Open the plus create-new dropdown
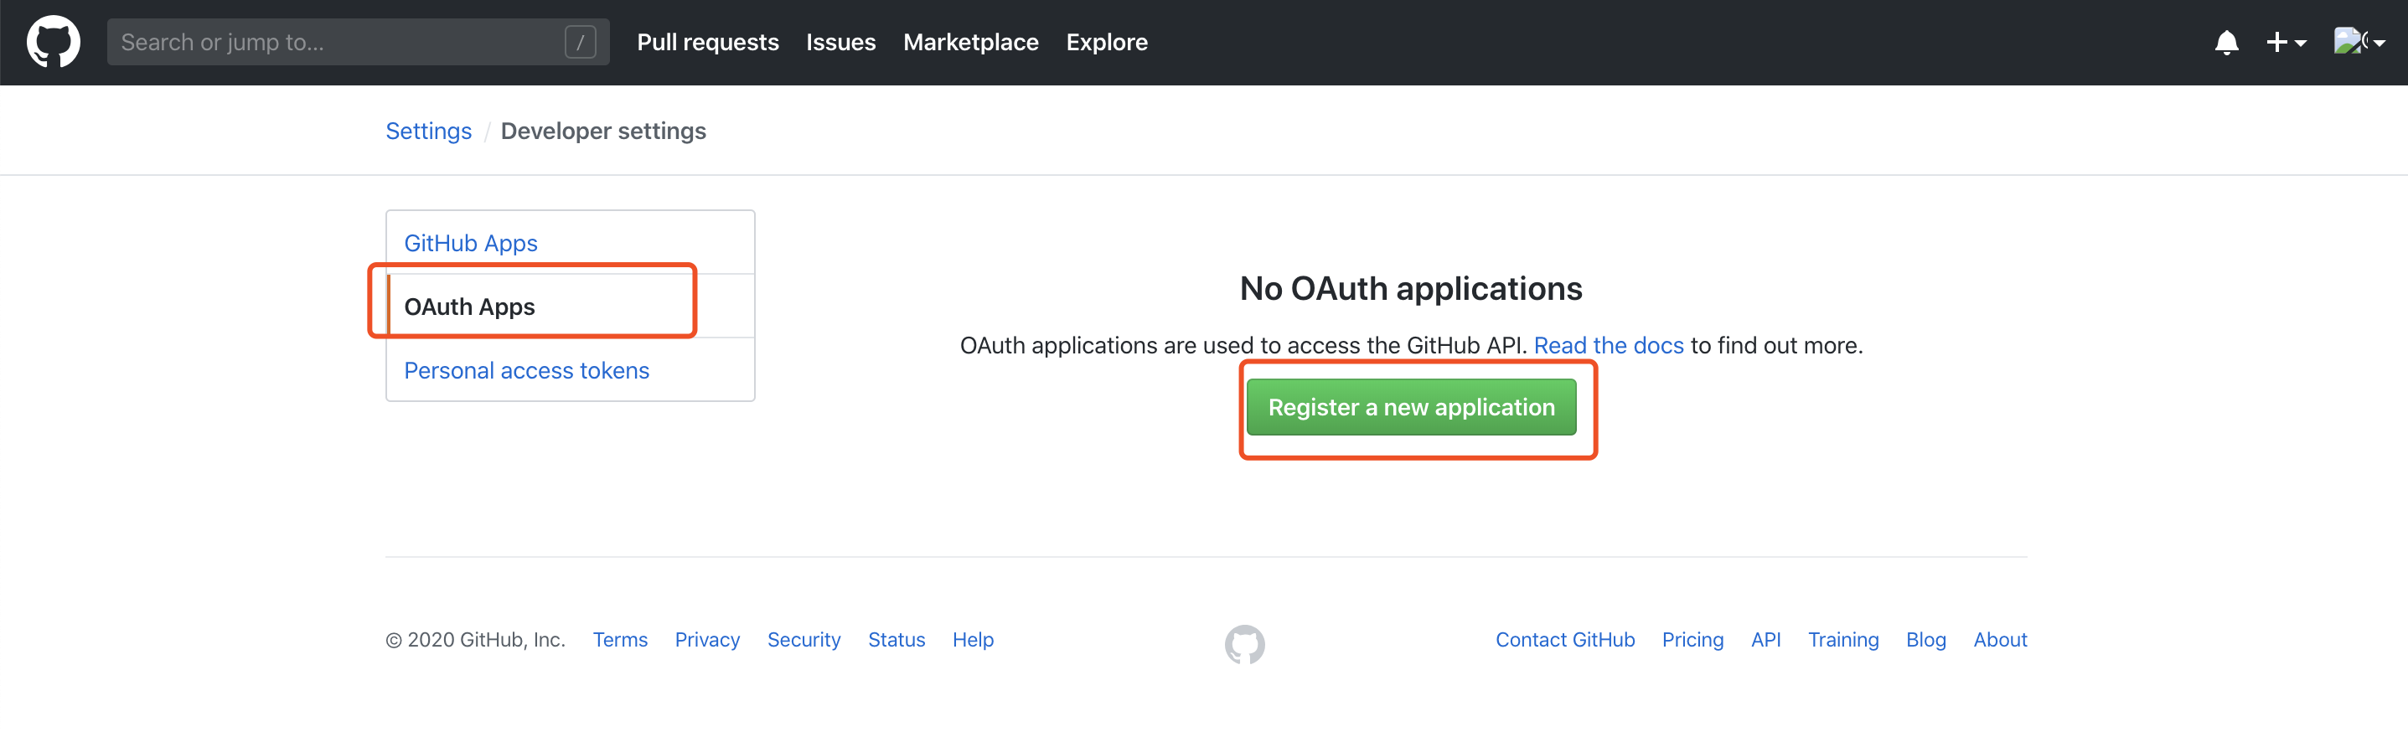 (x=2287, y=43)
